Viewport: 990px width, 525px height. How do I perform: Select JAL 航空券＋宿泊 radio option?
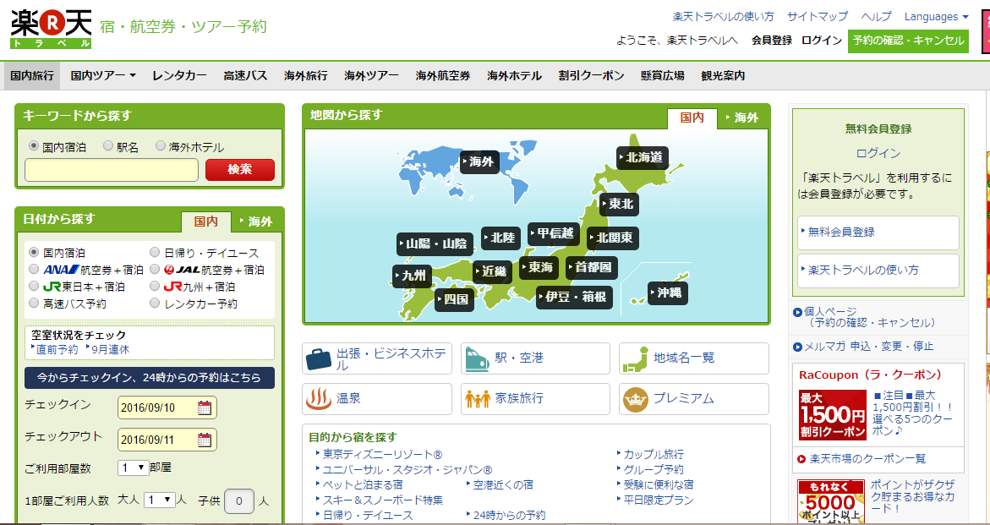155,270
